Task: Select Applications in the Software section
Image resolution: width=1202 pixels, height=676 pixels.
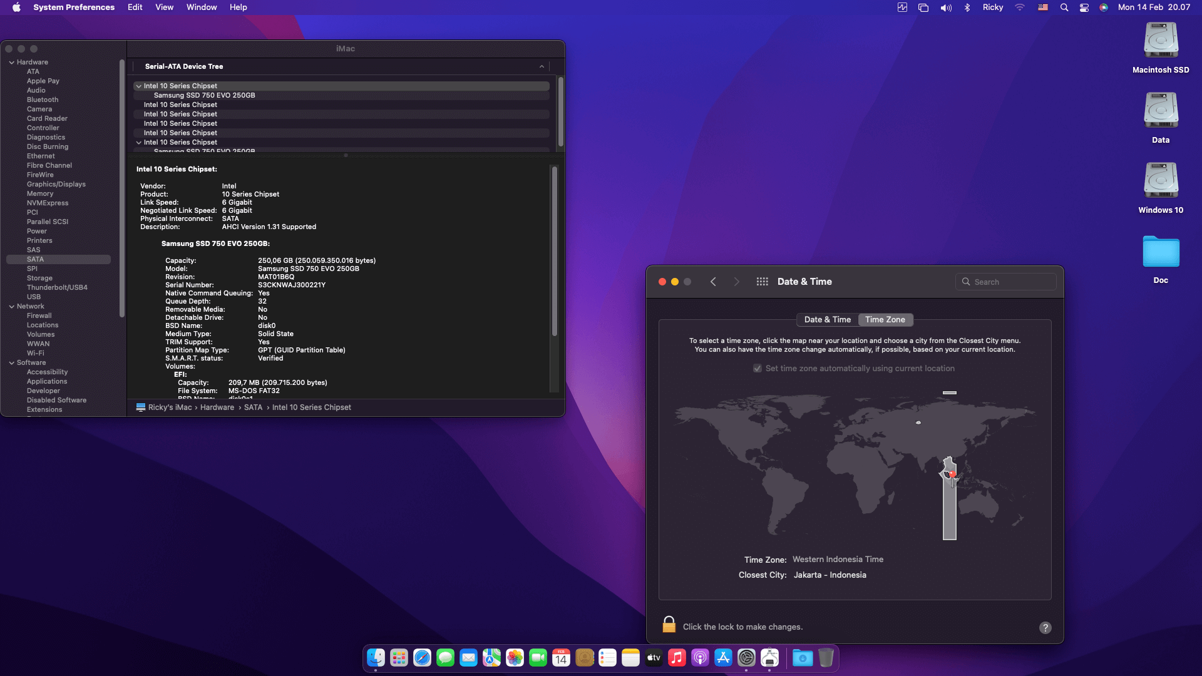Action: pyautogui.click(x=47, y=382)
